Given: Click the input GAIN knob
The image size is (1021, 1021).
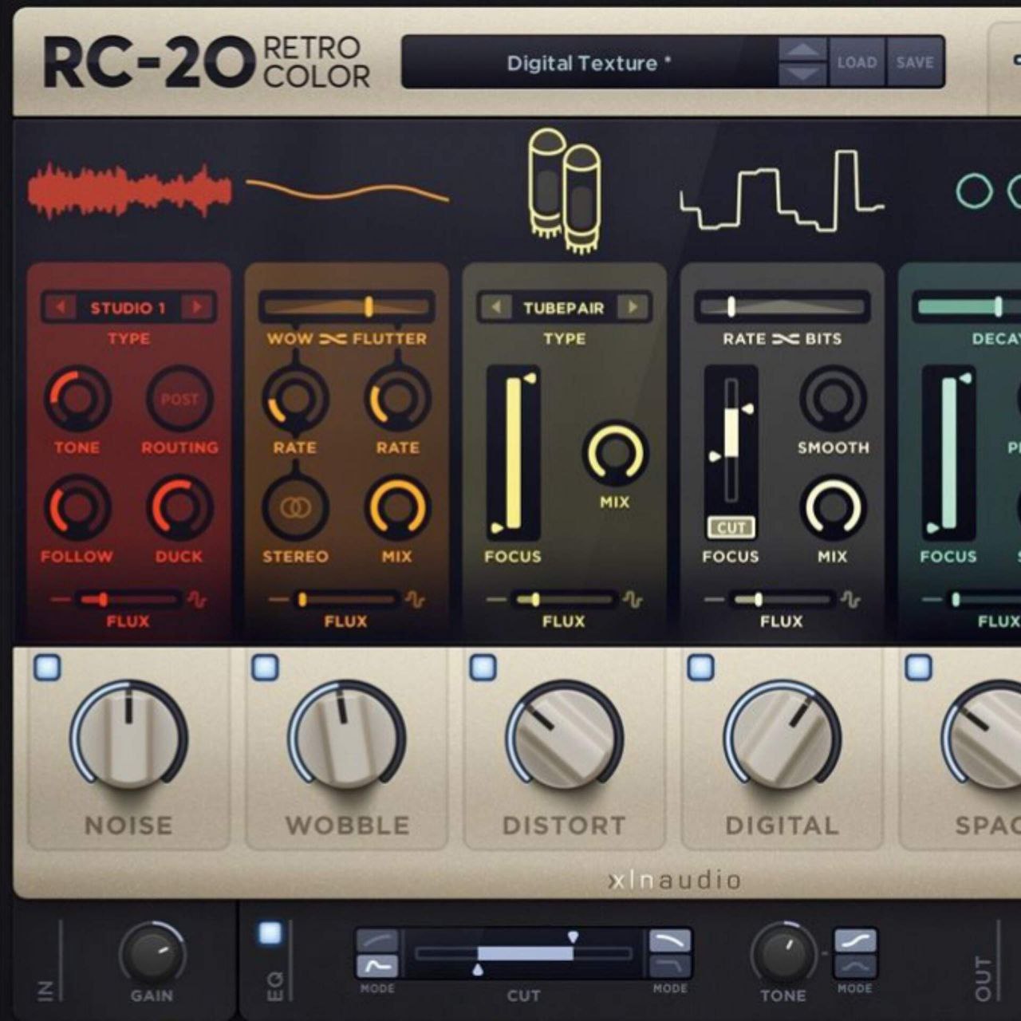Looking at the screenshot, I should point(152,955).
